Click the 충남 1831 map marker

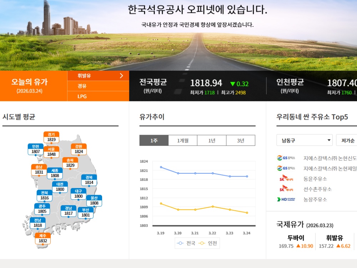(x=39, y=170)
